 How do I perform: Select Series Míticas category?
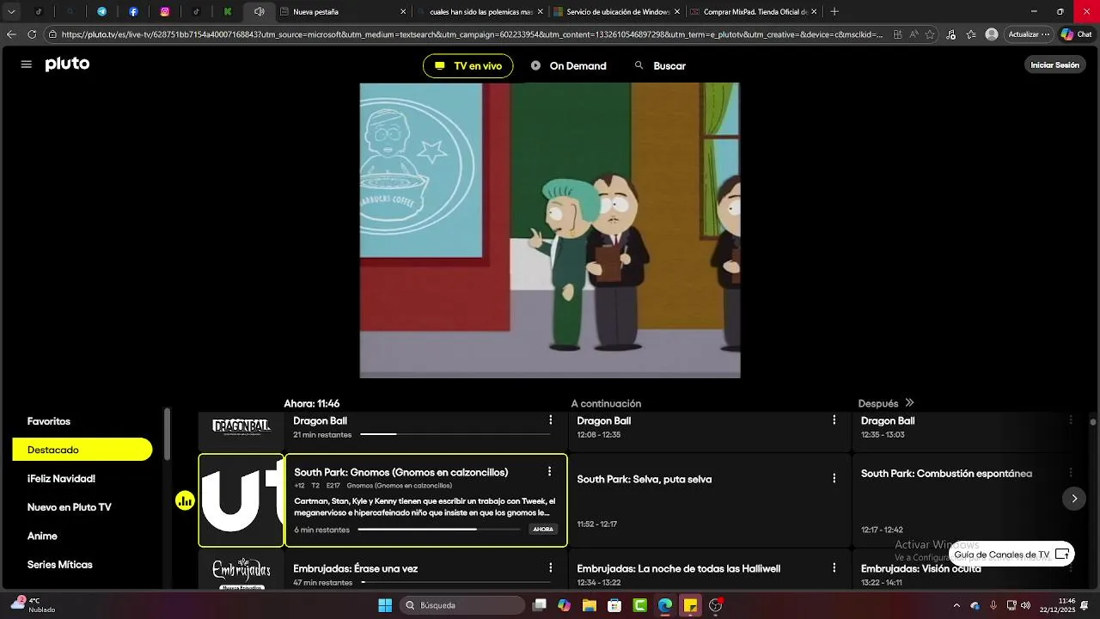(x=59, y=565)
